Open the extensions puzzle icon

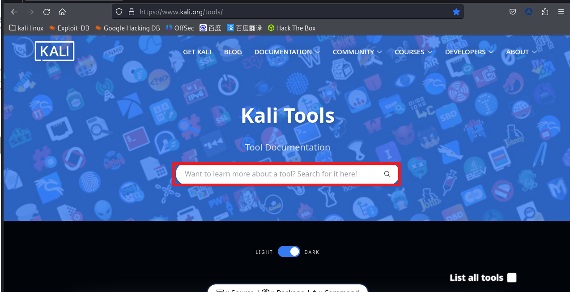545,12
